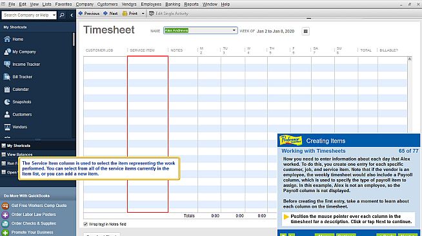The height and width of the screenshot is (236, 422).
Task: Open the File menu
Action: click(x=12, y=5)
